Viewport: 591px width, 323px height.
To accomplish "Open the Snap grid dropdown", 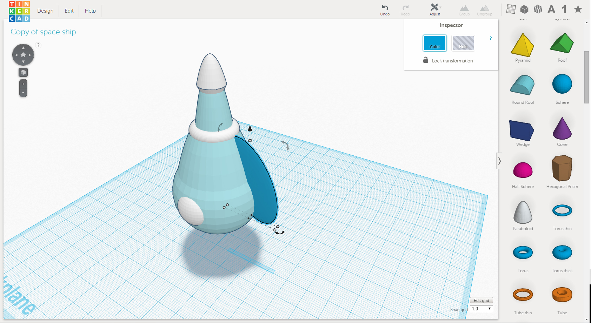I will 482,309.
